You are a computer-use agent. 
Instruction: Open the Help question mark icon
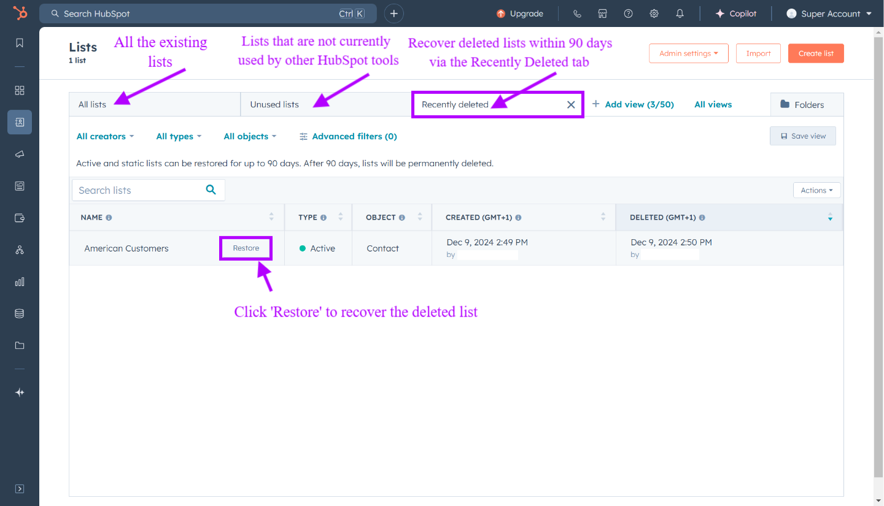click(628, 13)
